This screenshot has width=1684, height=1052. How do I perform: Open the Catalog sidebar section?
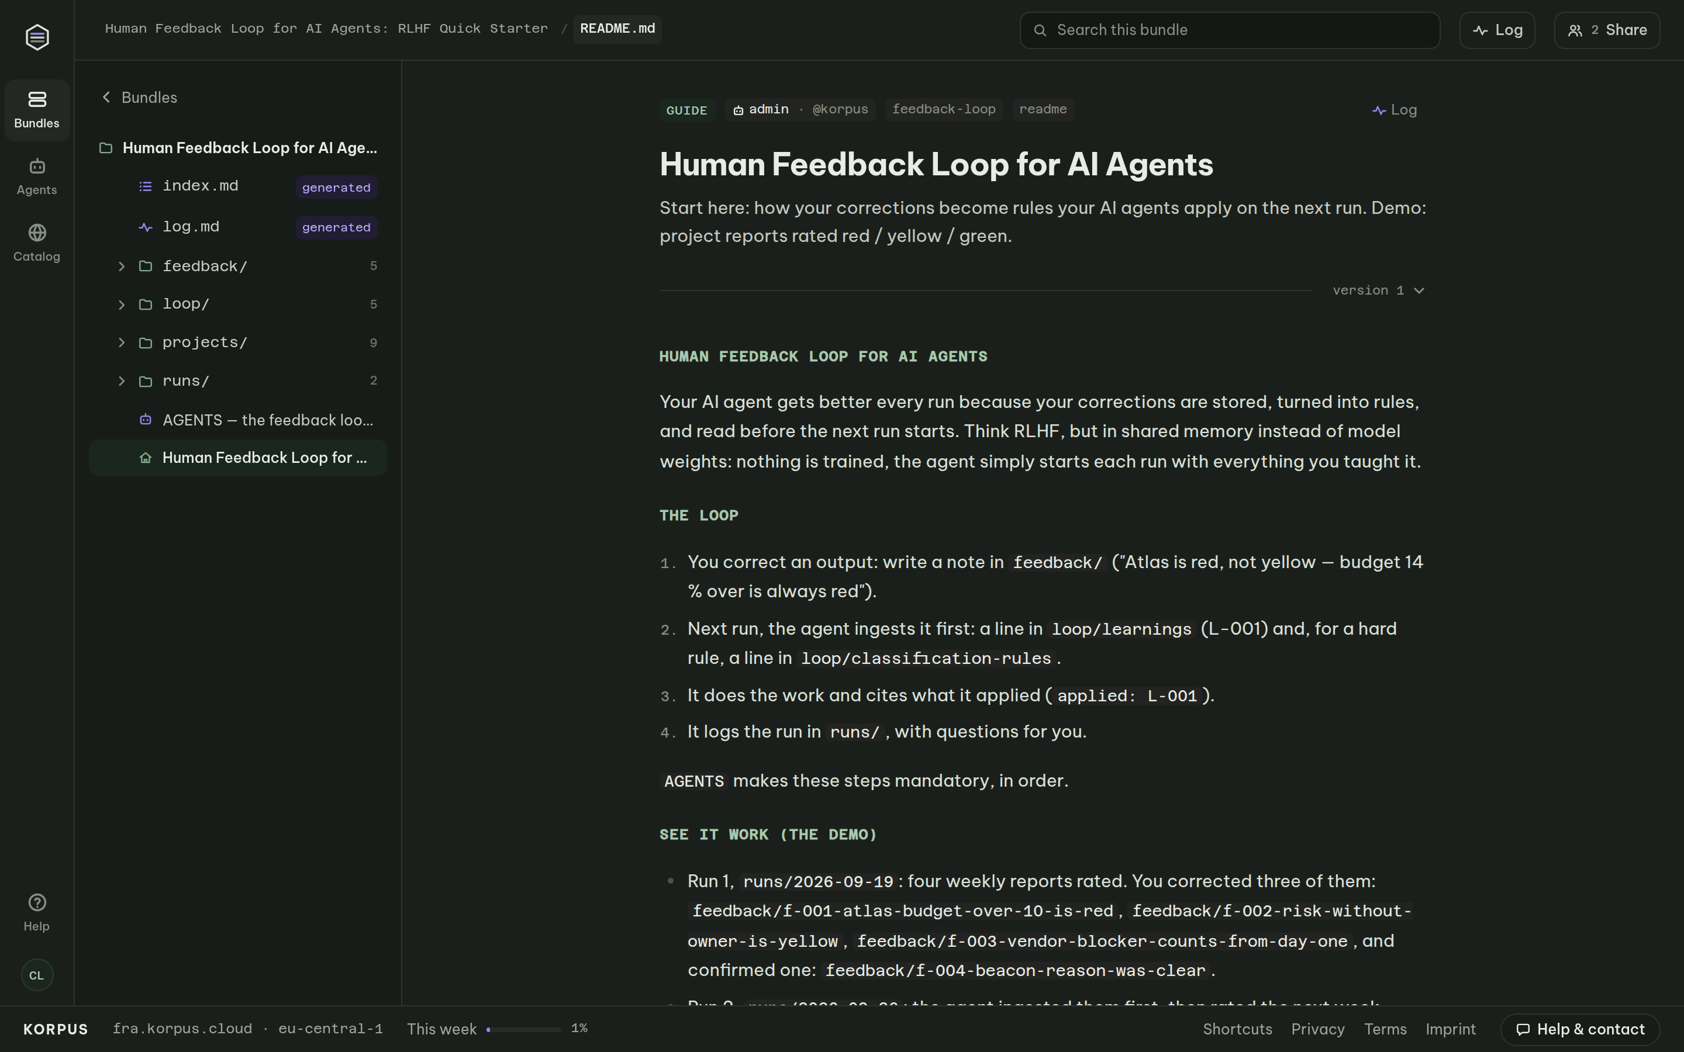pyautogui.click(x=37, y=243)
